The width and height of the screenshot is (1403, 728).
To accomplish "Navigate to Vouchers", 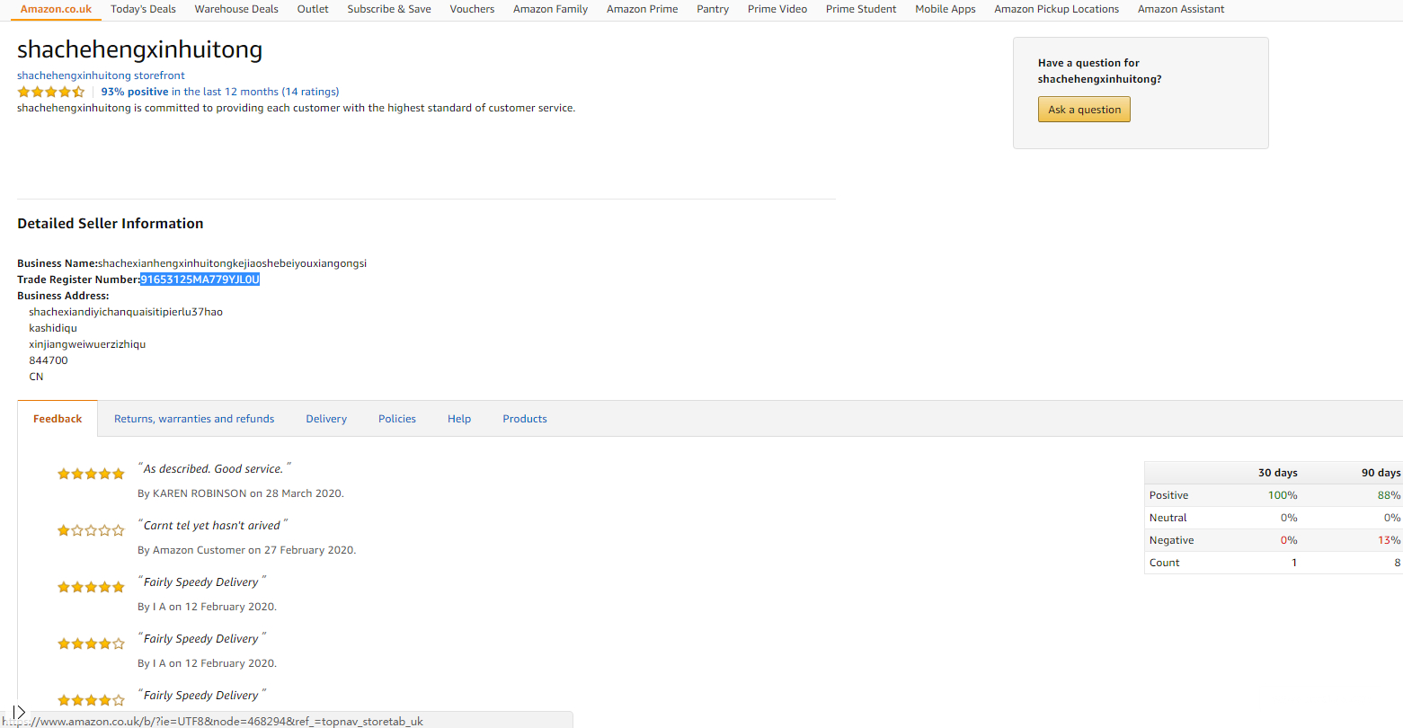I will tap(472, 9).
